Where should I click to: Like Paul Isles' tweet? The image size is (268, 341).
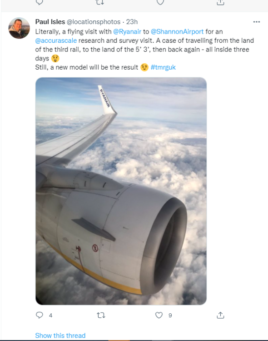(159, 315)
